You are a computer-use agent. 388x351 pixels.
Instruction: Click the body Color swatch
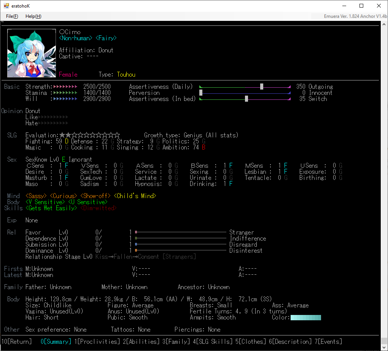tap(305, 318)
